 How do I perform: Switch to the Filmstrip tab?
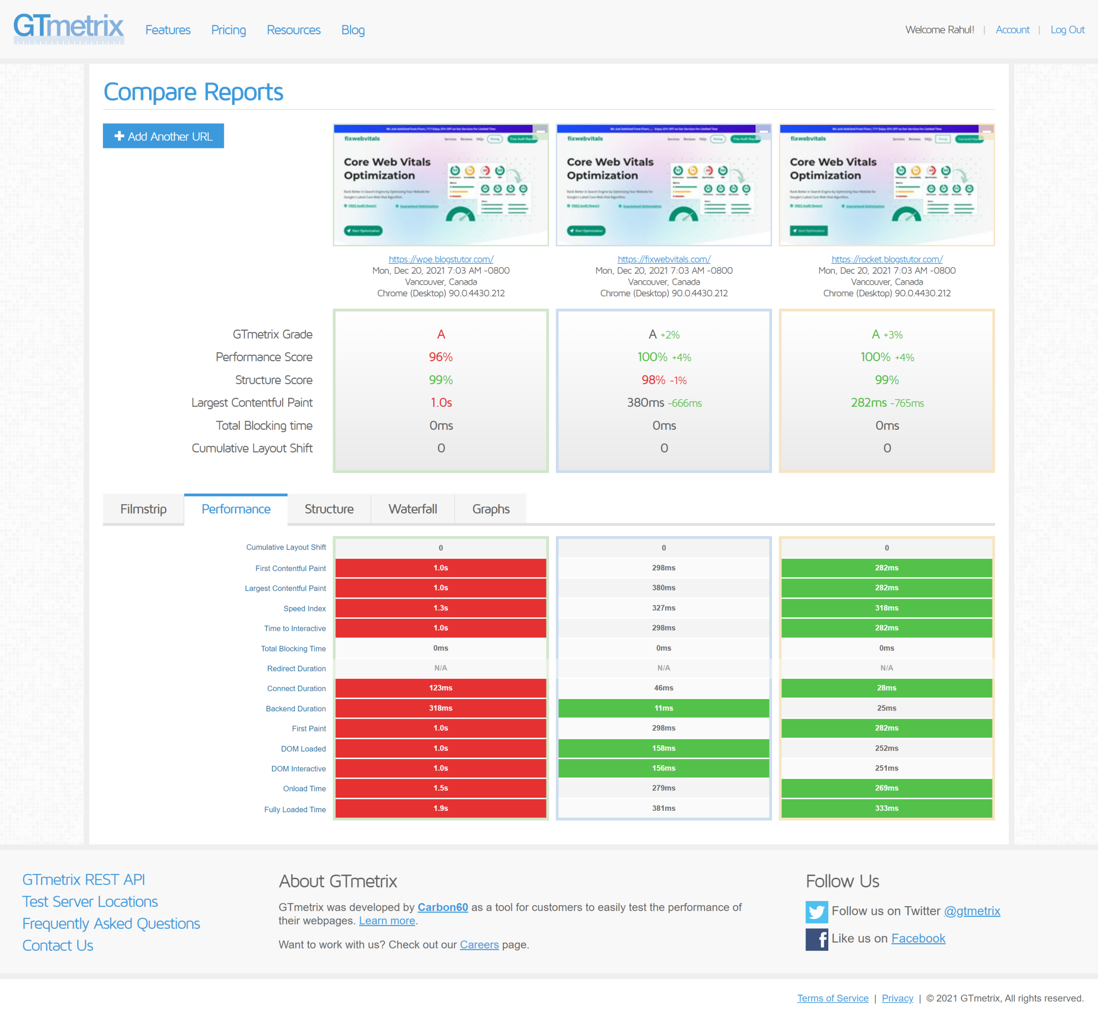click(143, 509)
